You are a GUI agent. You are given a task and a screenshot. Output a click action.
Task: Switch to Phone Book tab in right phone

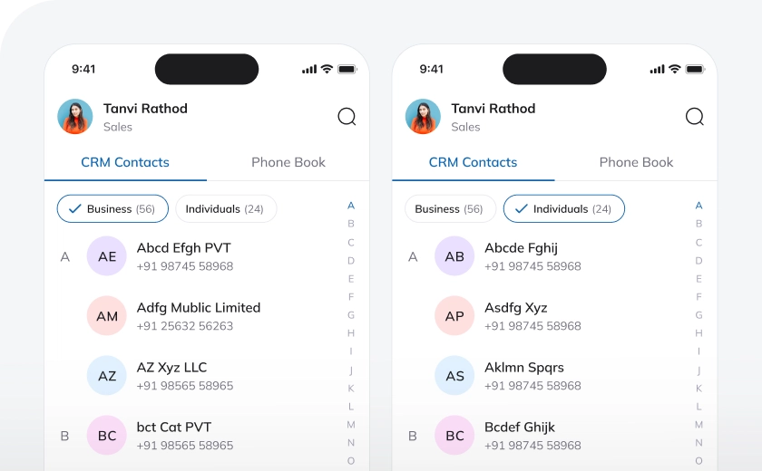pyautogui.click(x=636, y=163)
